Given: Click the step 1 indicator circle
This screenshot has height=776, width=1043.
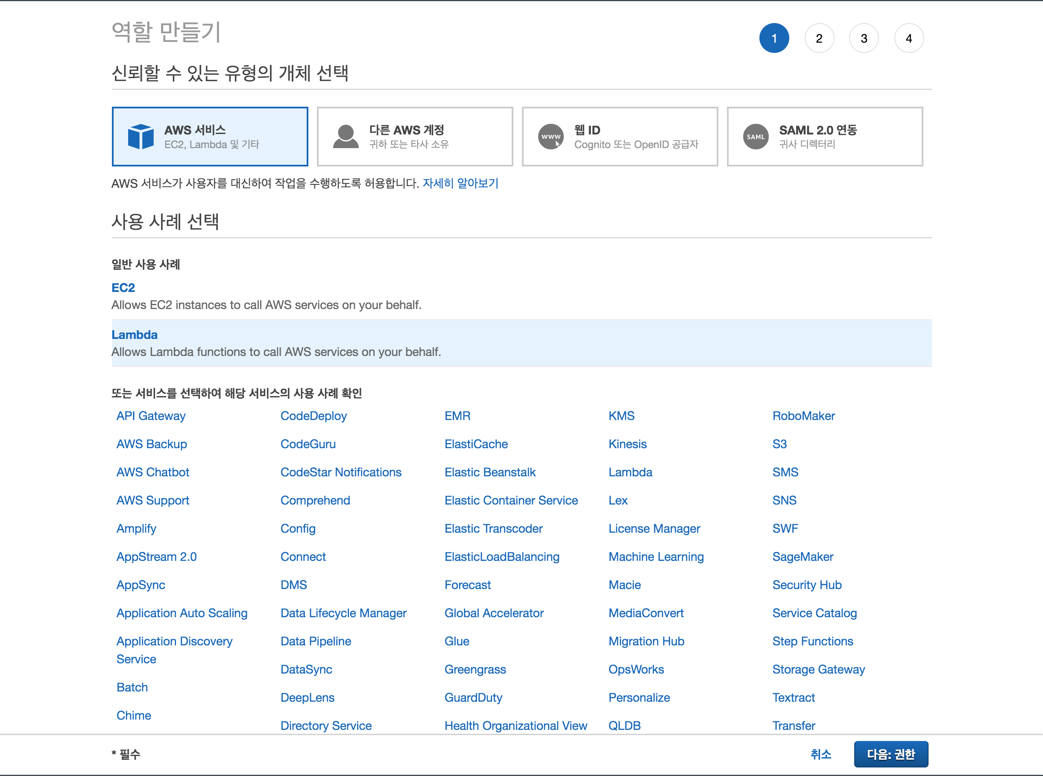Looking at the screenshot, I should click(773, 38).
